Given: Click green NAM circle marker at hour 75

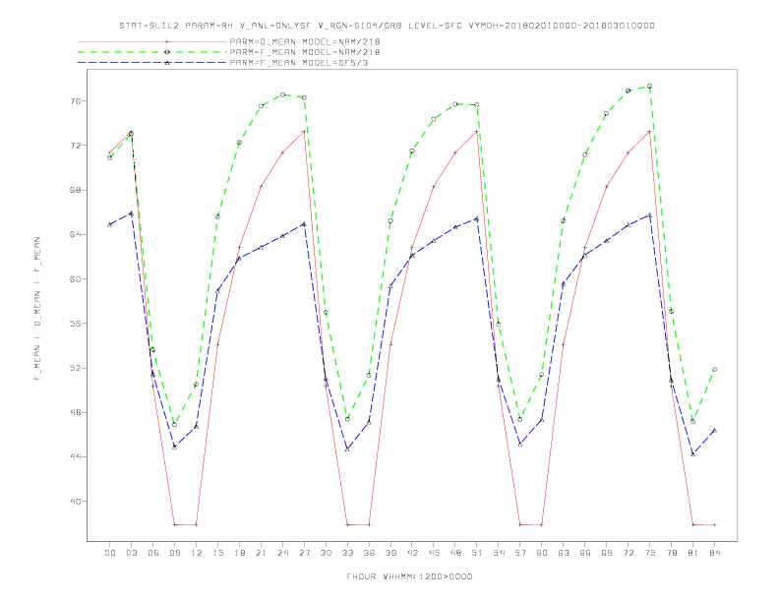Looking at the screenshot, I should 650,87.
